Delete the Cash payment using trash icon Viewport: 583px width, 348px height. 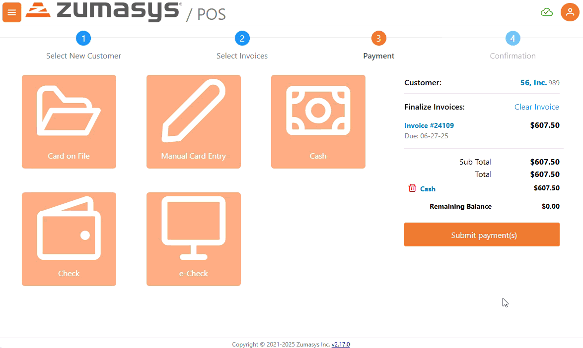tap(412, 188)
